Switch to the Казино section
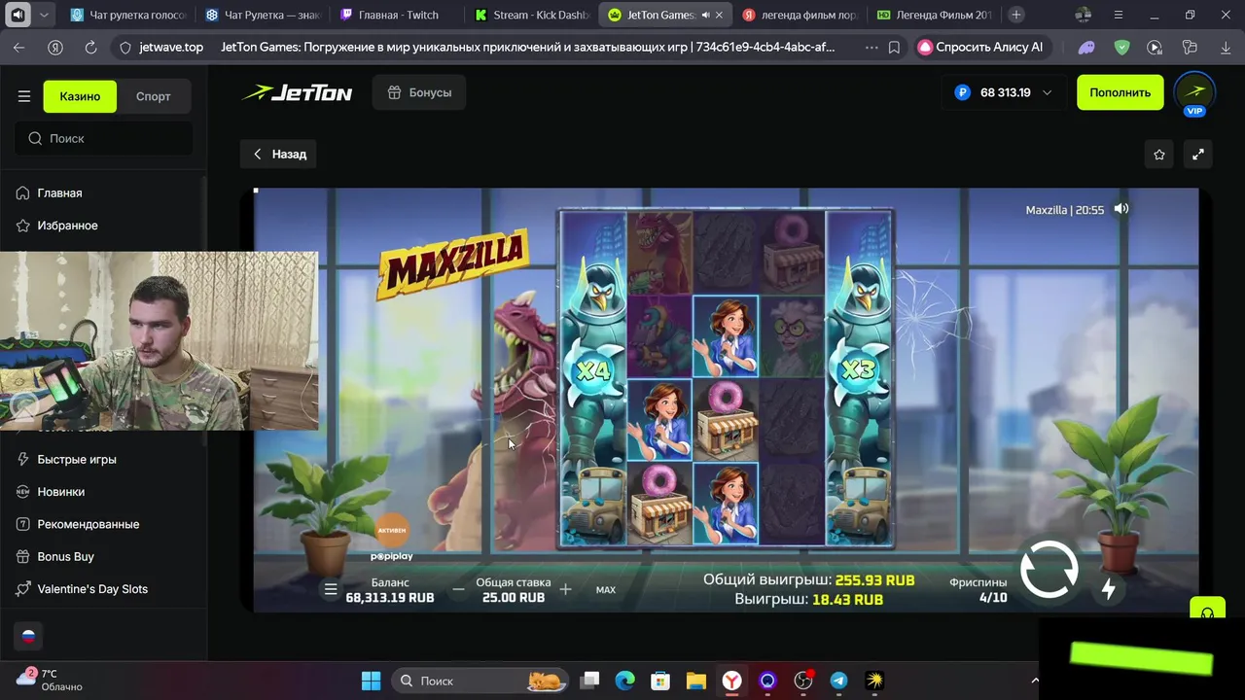Viewport: 1245px width, 700px height. (80, 96)
